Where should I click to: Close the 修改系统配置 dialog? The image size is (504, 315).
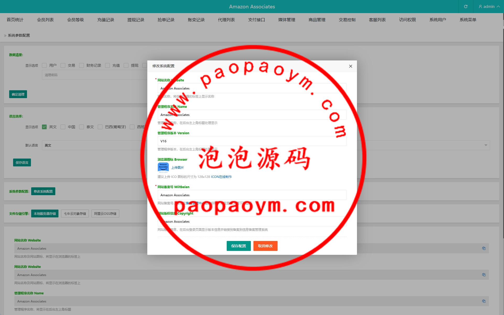click(x=351, y=66)
